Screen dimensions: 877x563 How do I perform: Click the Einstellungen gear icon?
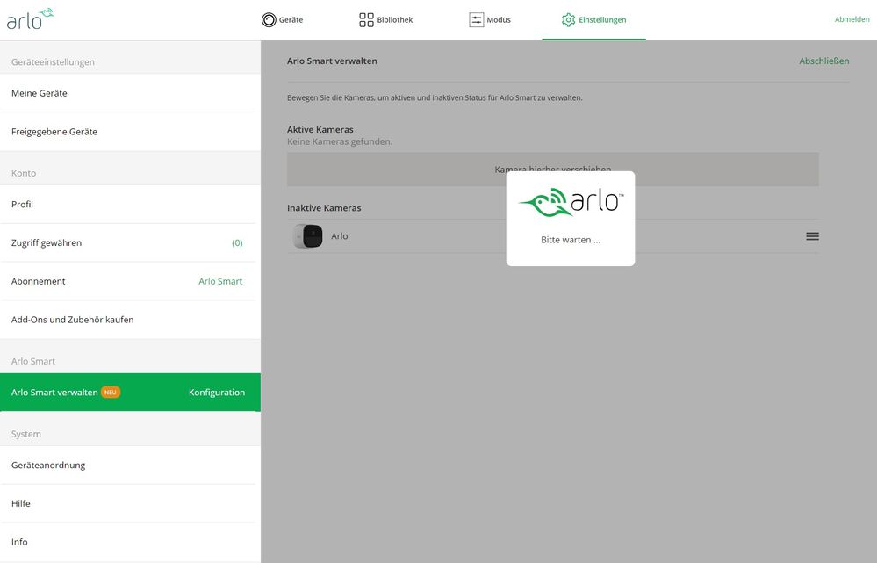568,19
